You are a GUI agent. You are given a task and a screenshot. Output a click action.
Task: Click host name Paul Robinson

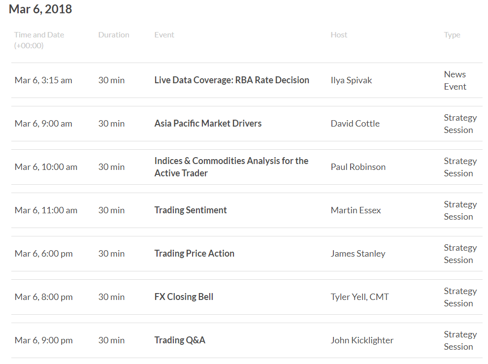point(358,167)
